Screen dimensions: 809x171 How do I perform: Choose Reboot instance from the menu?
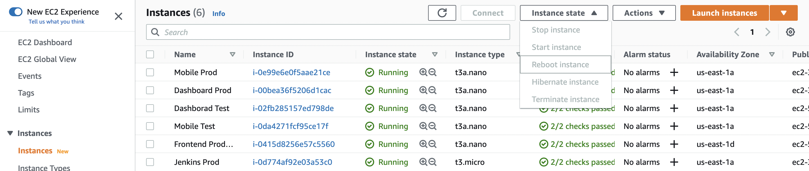point(565,64)
